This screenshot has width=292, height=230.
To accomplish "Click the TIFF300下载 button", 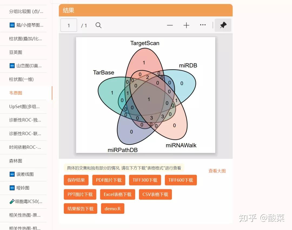I will pos(145,180).
